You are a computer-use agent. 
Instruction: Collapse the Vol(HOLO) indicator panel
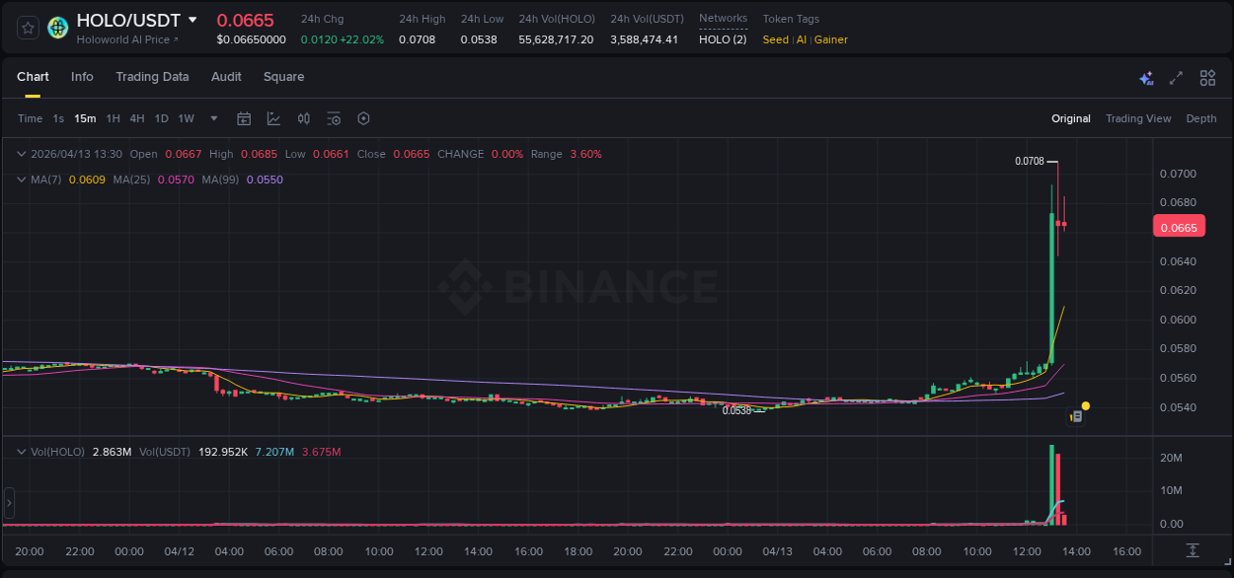click(21, 451)
